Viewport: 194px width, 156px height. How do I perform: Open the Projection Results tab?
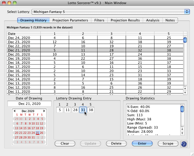coord(125,20)
